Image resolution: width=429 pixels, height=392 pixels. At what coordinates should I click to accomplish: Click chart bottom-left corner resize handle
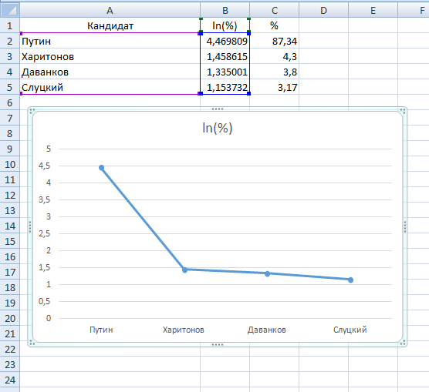point(32,343)
